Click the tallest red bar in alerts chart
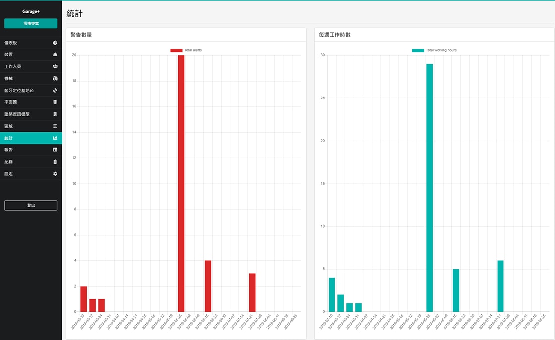 click(181, 183)
